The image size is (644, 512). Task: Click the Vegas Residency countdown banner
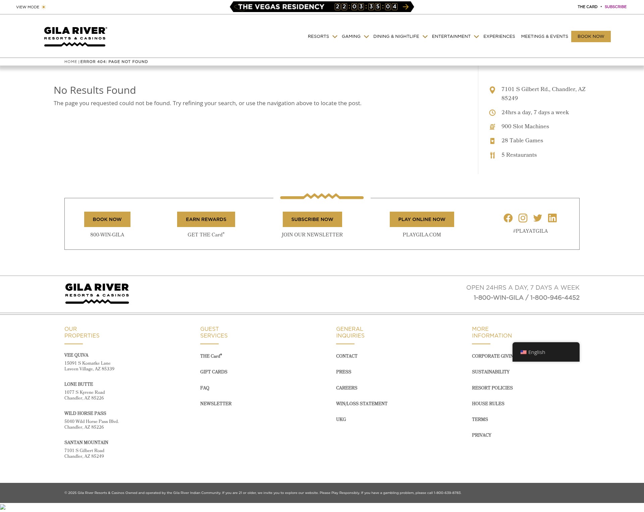pyautogui.click(x=322, y=7)
